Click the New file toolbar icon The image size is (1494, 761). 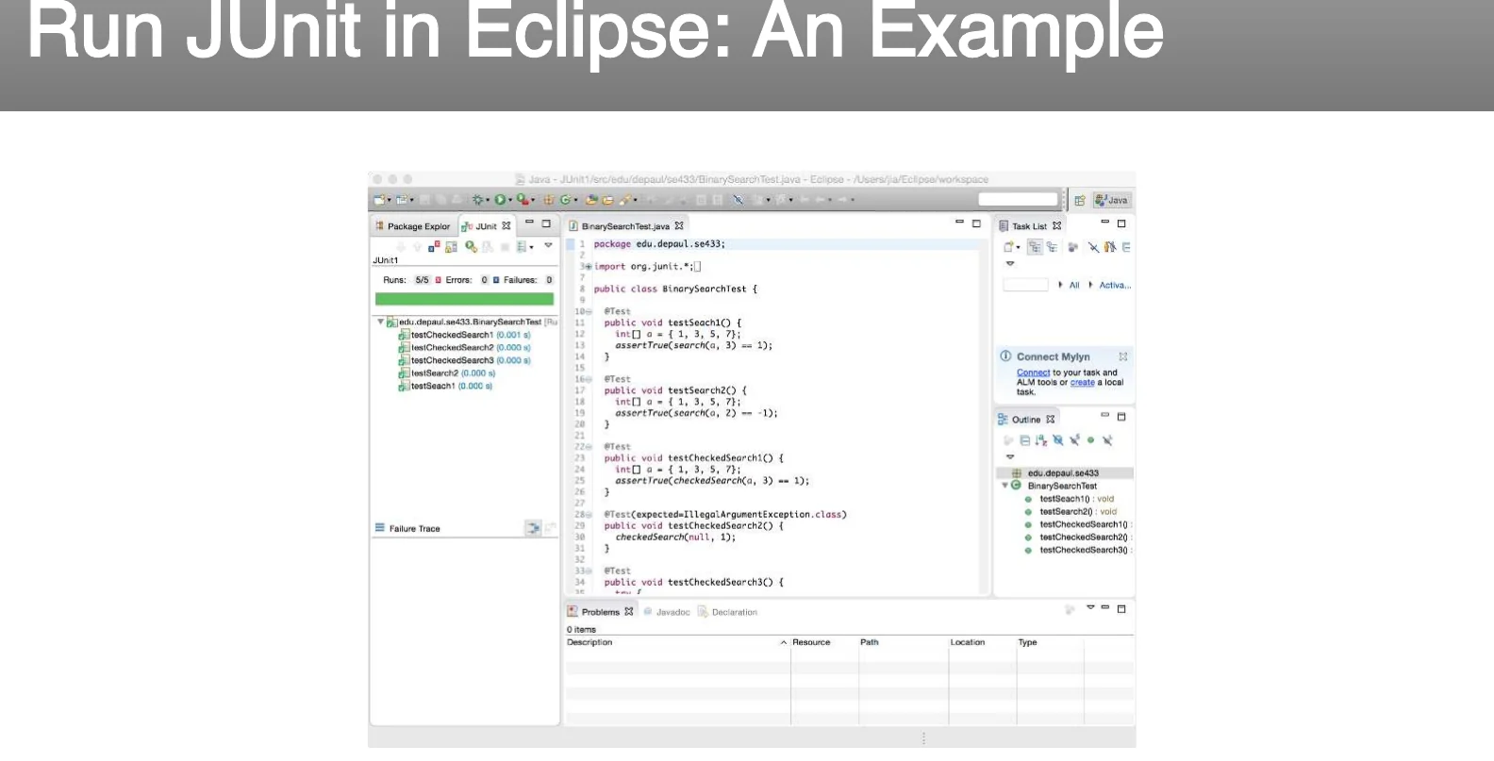[x=379, y=200]
